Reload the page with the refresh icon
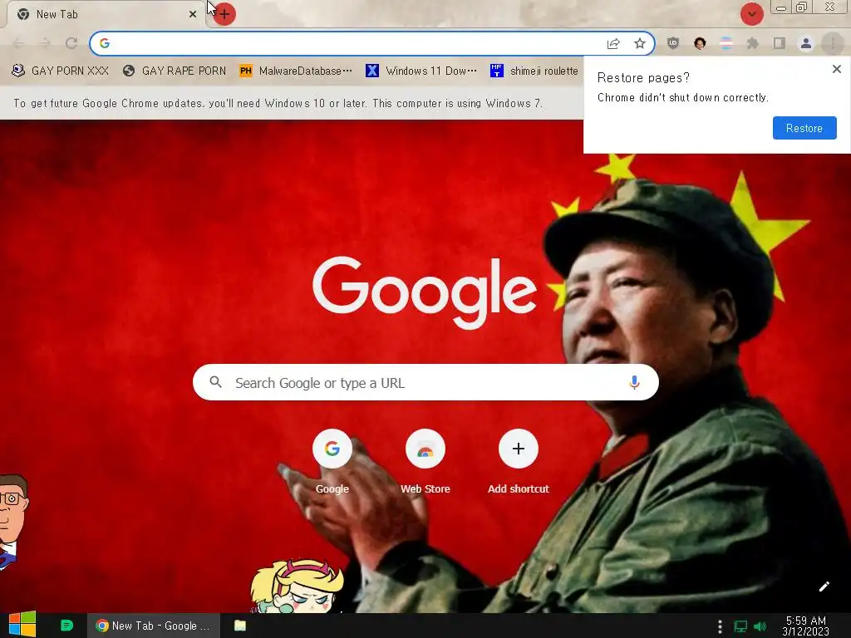Screen dimensions: 851x638 click(x=71, y=43)
